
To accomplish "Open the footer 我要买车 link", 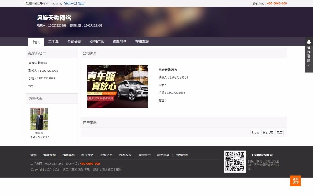I will [50, 155].
